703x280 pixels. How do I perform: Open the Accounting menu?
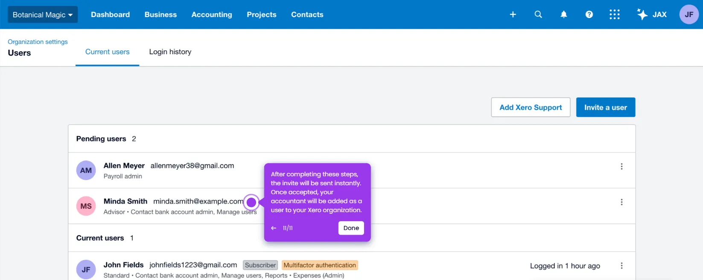(x=212, y=15)
